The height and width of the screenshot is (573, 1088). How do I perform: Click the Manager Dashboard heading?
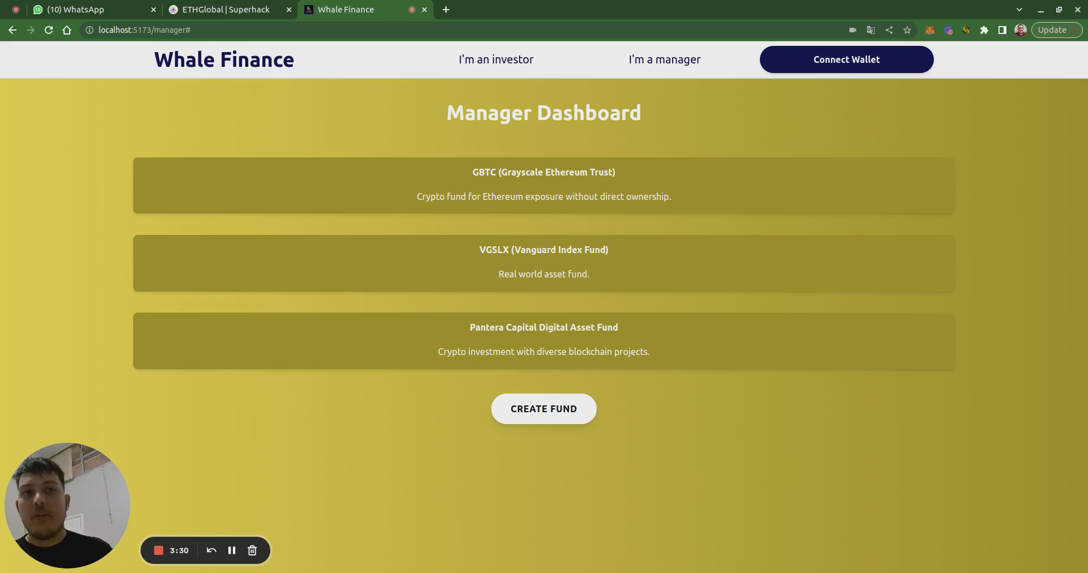(x=544, y=113)
